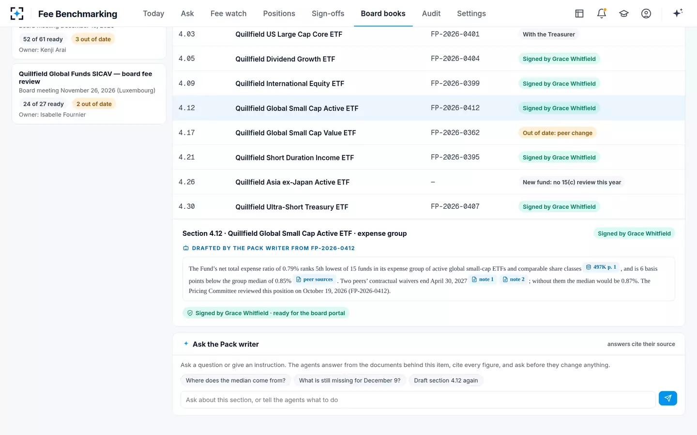Click 'What is still missing for December 9?' suggestion
This screenshot has height=435, width=697.
coord(349,380)
